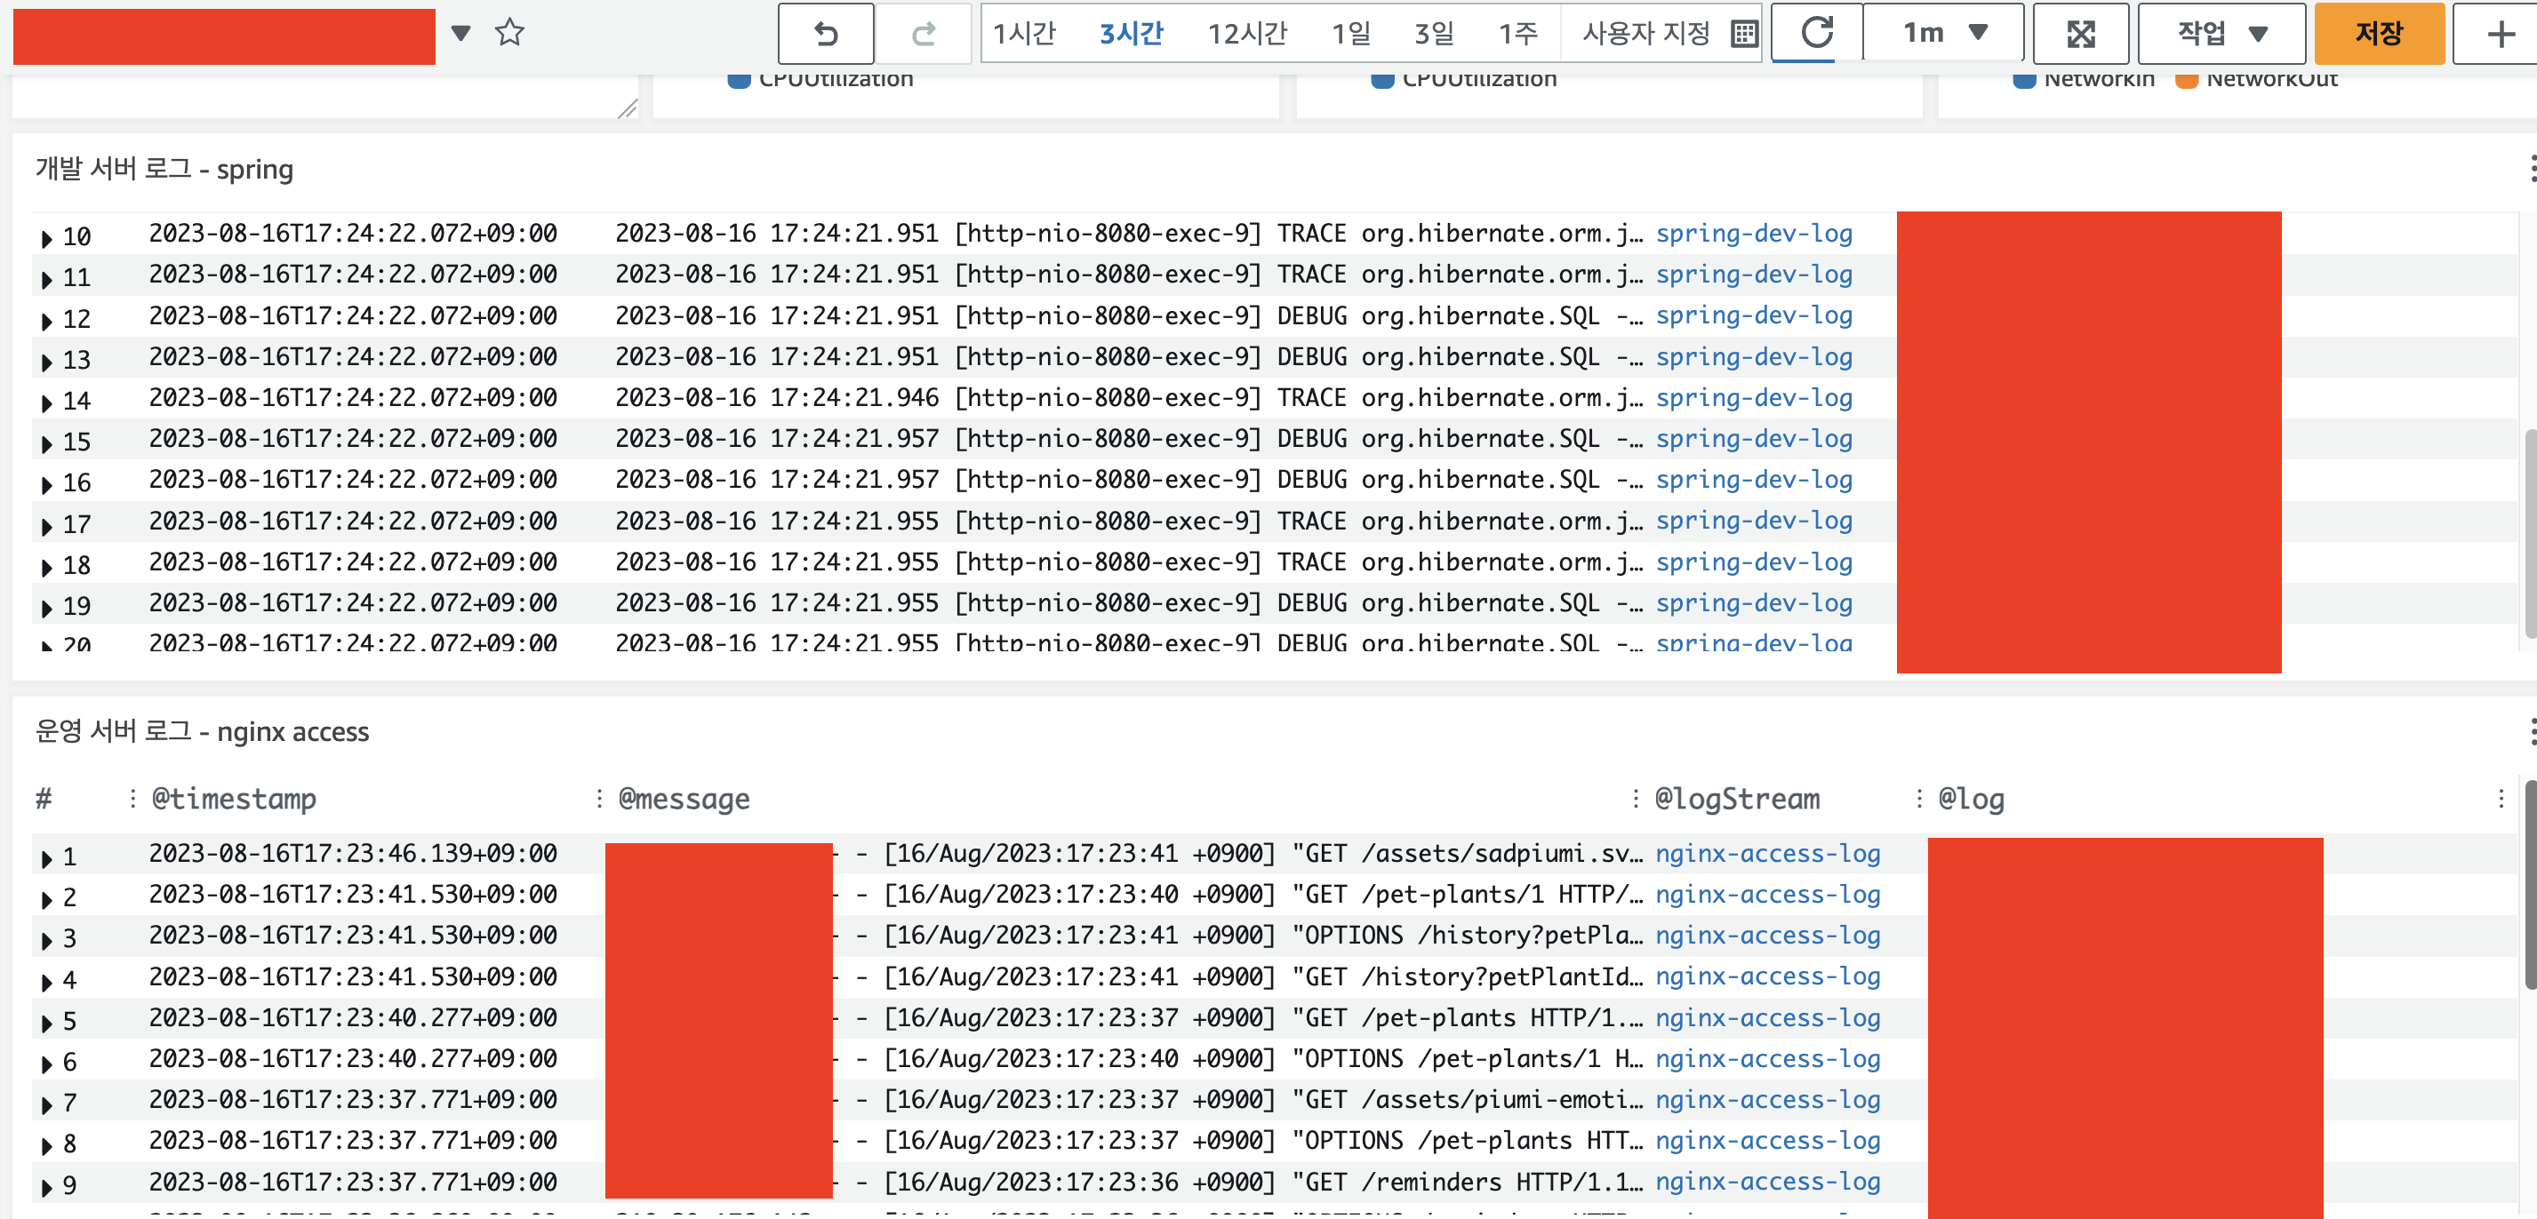This screenshot has height=1219, width=2537.
Task: Open the dashboard name dropdown arrow
Action: (460, 33)
